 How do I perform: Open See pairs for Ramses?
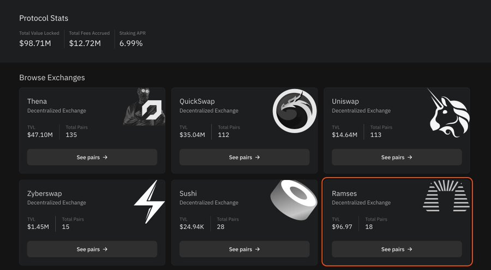coord(397,249)
